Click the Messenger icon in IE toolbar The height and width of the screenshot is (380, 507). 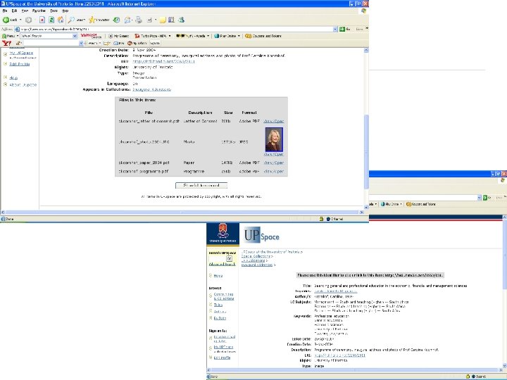coord(181,20)
